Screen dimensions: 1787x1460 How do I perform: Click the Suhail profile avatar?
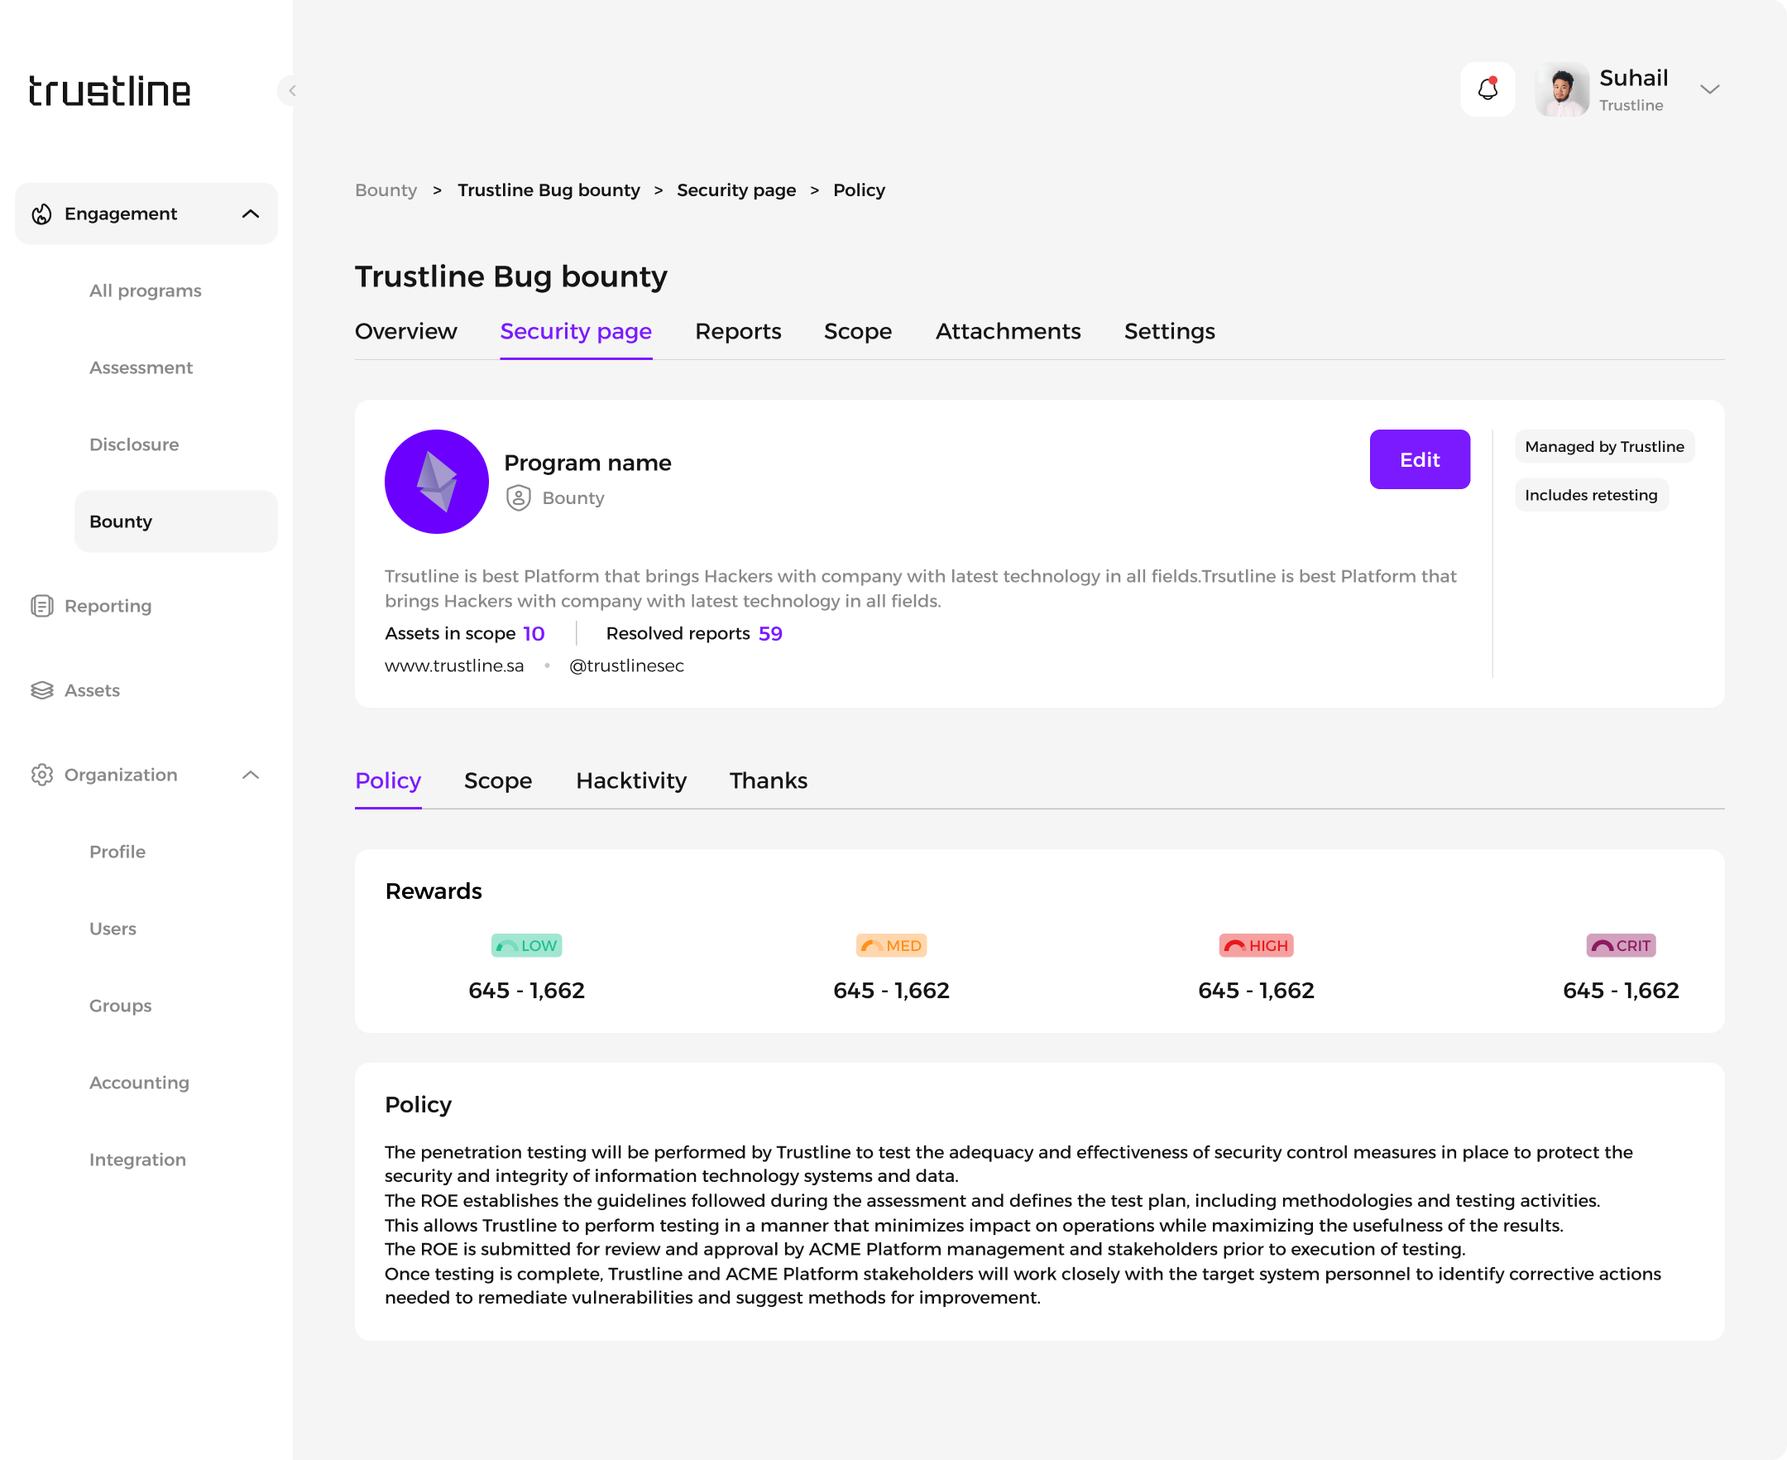[x=1562, y=89]
